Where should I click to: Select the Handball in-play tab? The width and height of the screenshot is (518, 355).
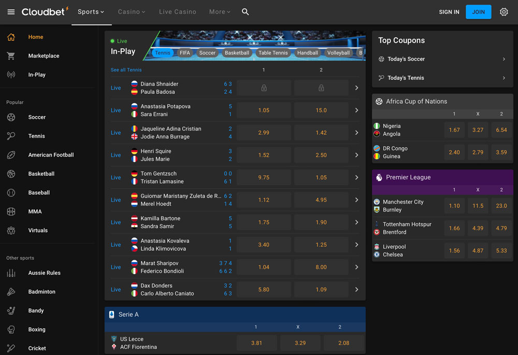point(308,53)
